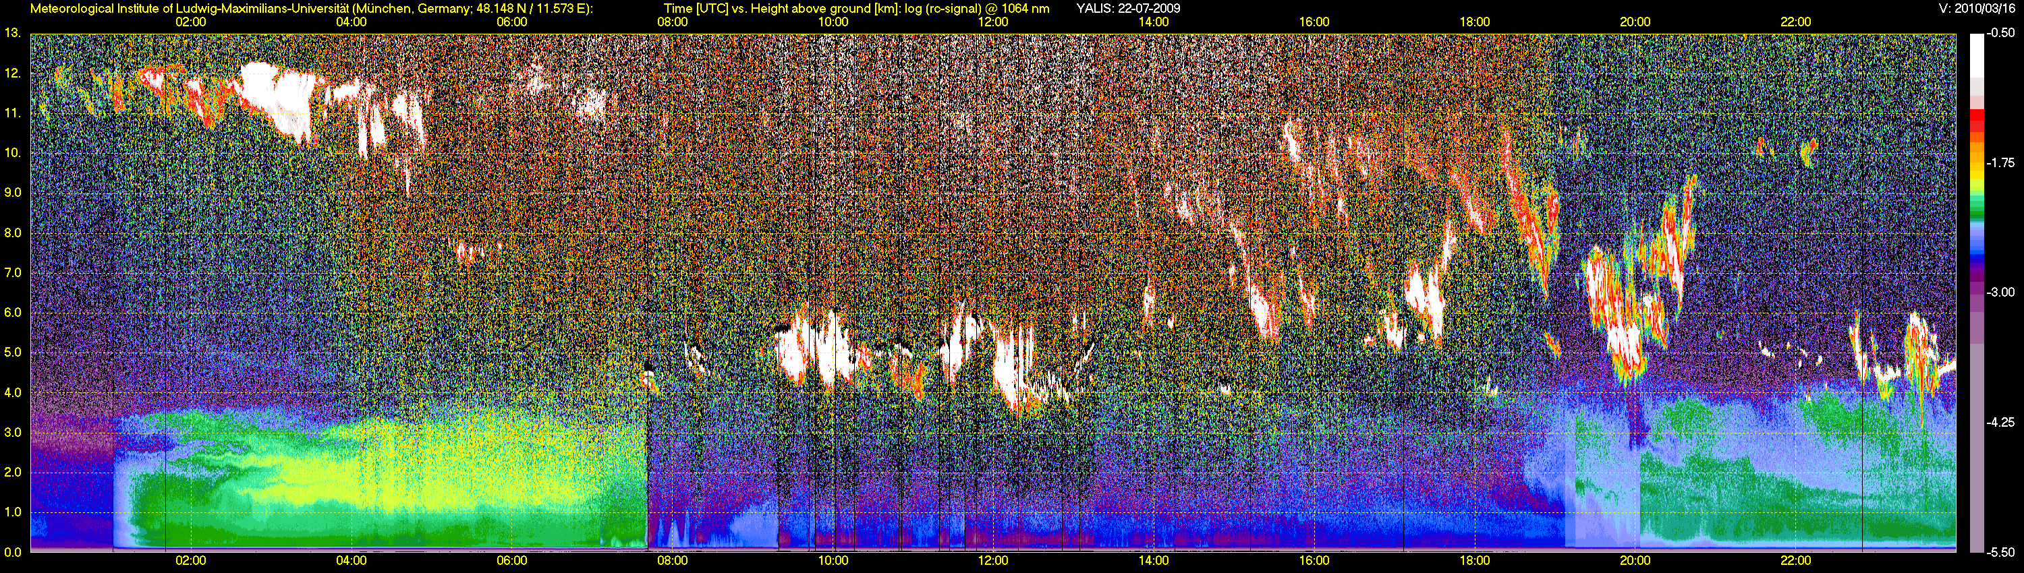The image size is (2024, 573).
Task: Click the 14:00 label on the upper time axis
Action: point(1154,22)
